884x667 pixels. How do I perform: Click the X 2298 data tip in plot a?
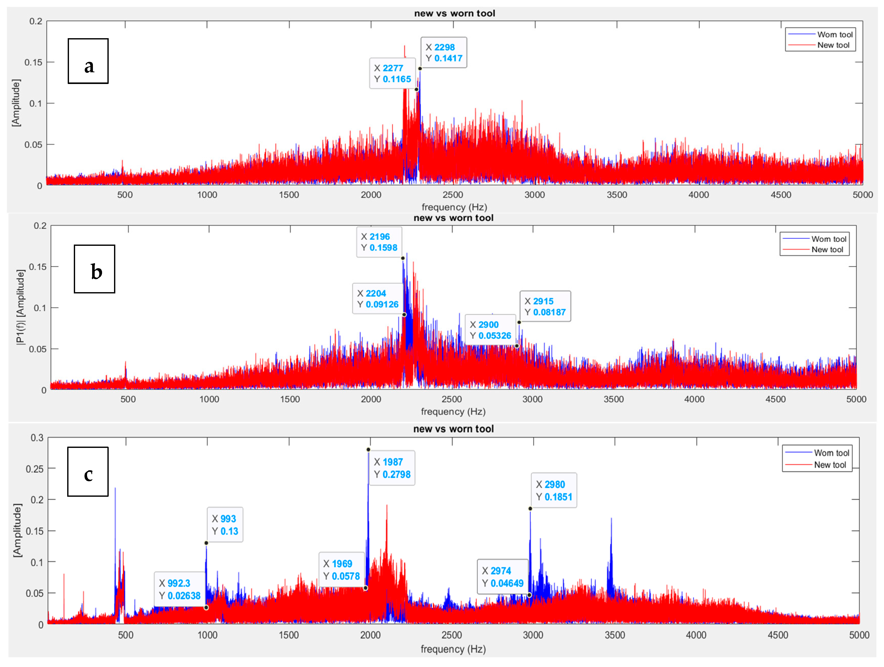(444, 53)
